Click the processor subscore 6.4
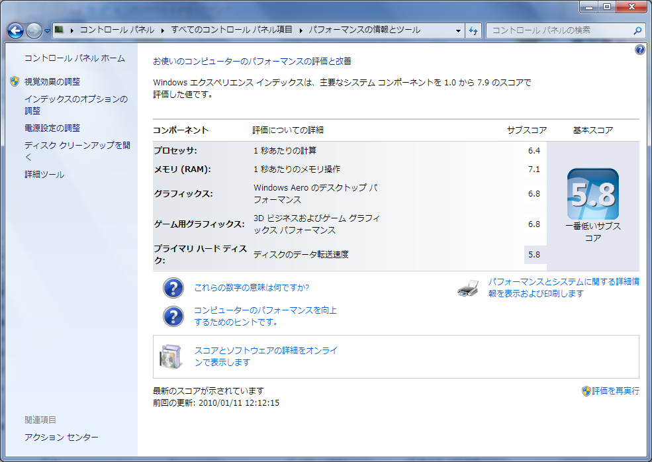The width and height of the screenshot is (652, 462). pyautogui.click(x=534, y=150)
